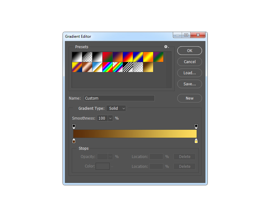The image size is (270, 217).
Task: Click the gradient preview bar
Action: click(135, 134)
